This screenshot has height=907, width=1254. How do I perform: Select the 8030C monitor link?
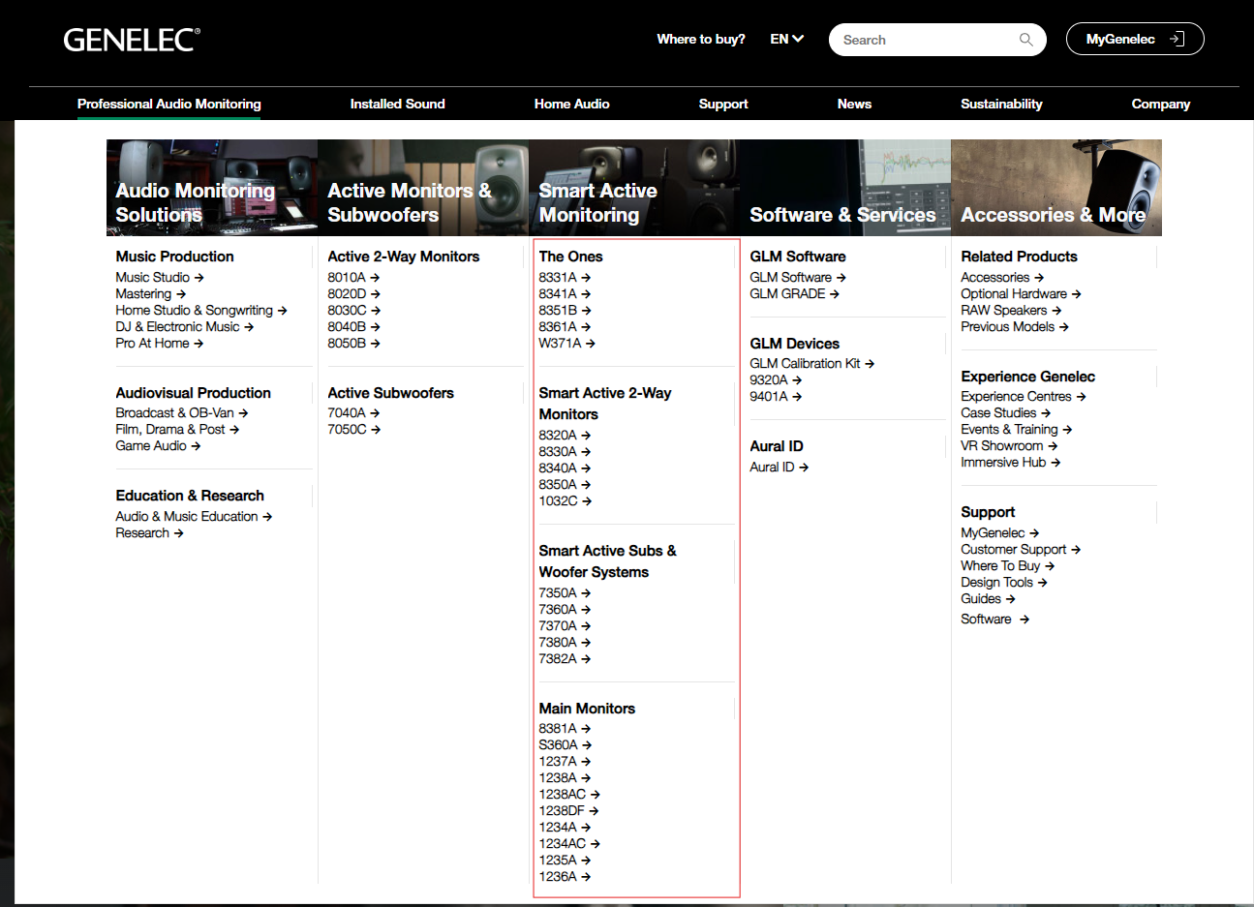click(353, 310)
